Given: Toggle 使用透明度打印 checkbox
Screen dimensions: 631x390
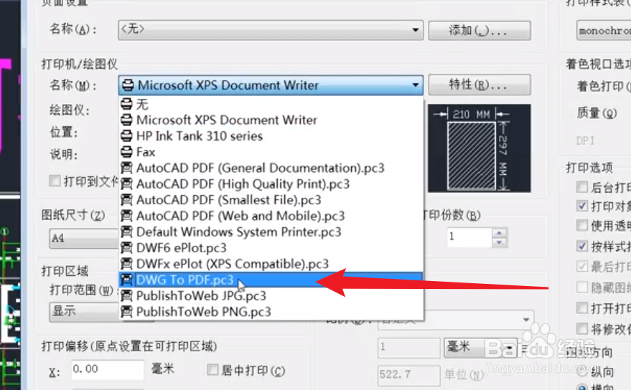Looking at the screenshot, I should point(582,225).
